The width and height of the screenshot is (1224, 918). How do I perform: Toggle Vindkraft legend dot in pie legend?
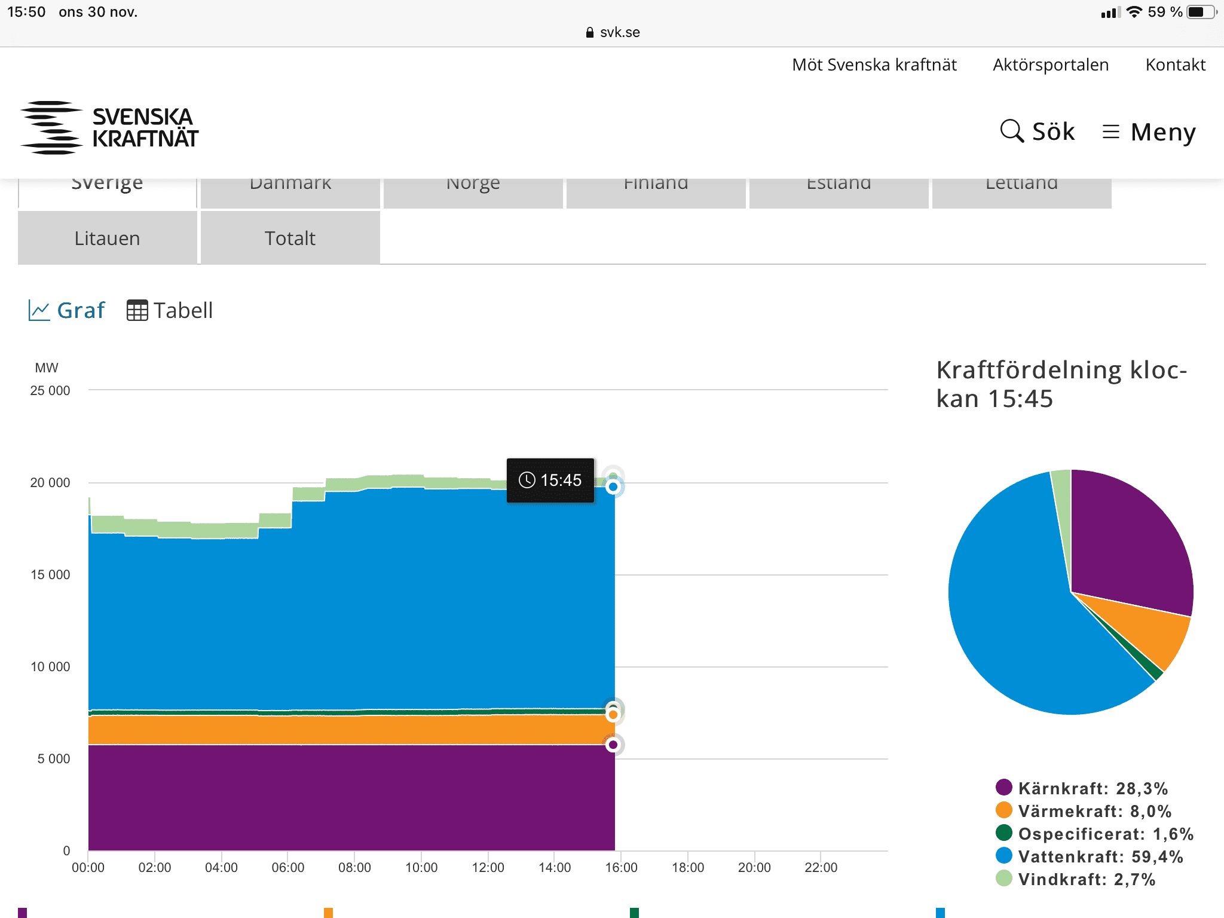(1004, 878)
